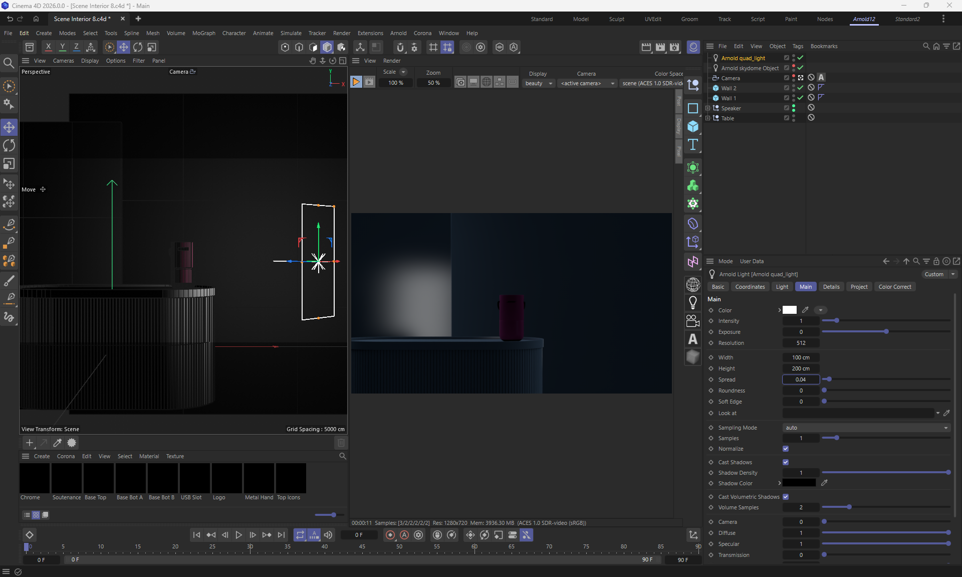Open the MoGraph menu

pos(203,33)
